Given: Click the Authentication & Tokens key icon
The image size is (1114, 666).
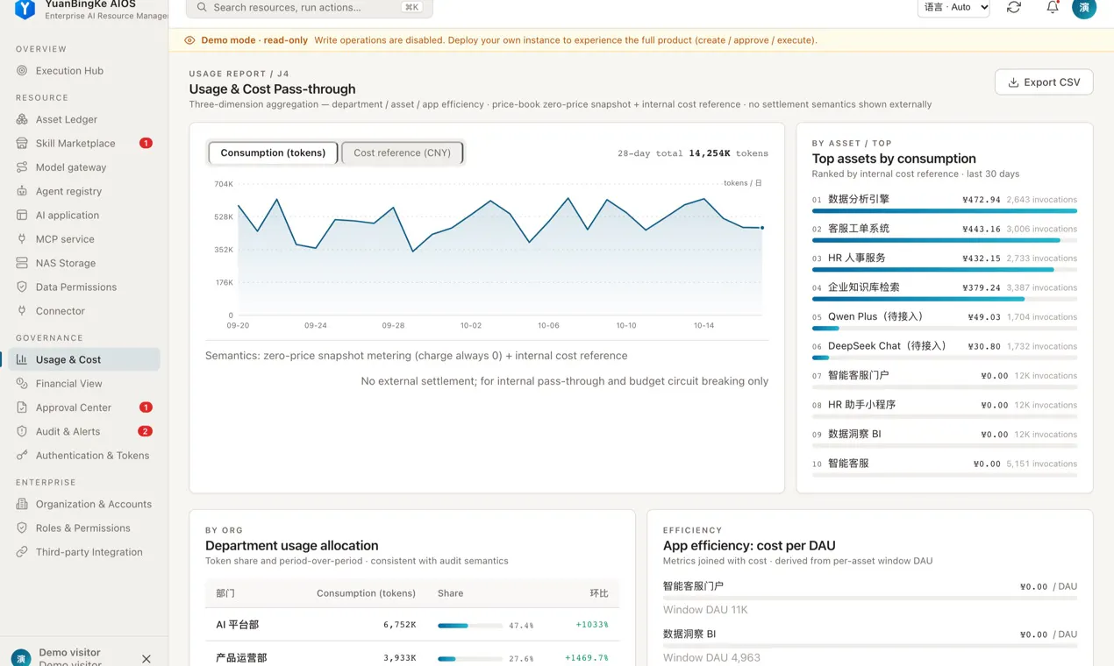Looking at the screenshot, I should (22, 455).
